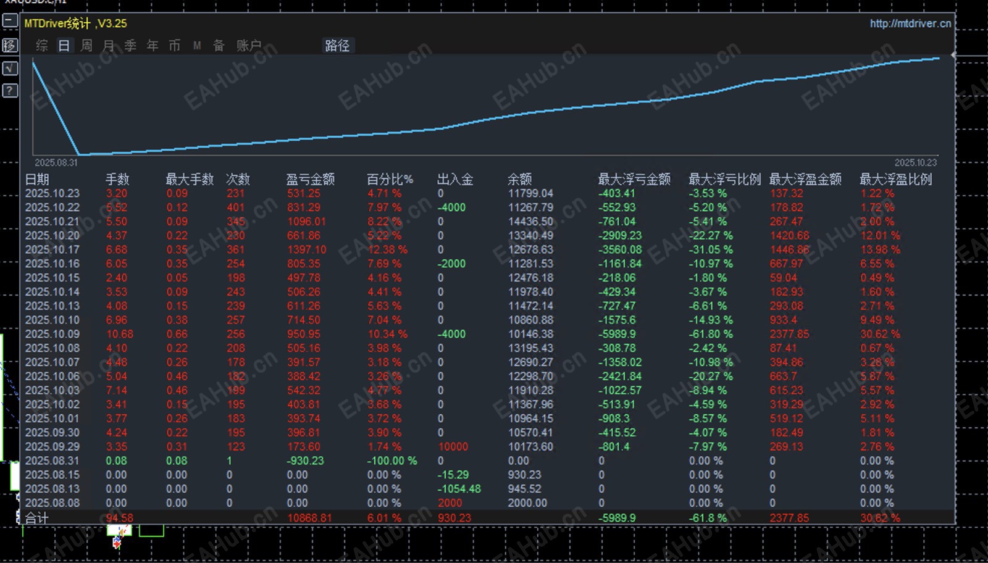This screenshot has height=563, width=988.
Task: Select the 季 quarterly tab
Action: pyautogui.click(x=129, y=45)
